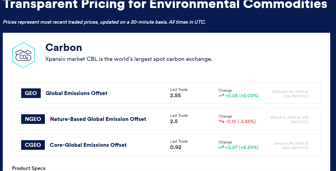Click the green up-trend arrow for GEO

[x=221, y=96]
